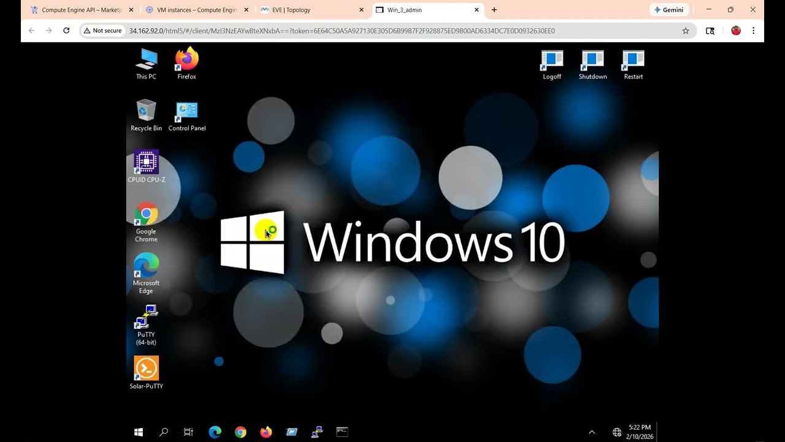The height and width of the screenshot is (442, 785).
Task: Click the network globe tray icon
Action: click(x=617, y=432)
